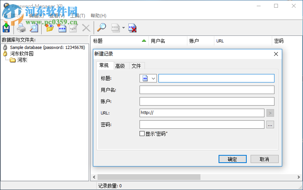Click the > button next to URL

click(270, 113)
